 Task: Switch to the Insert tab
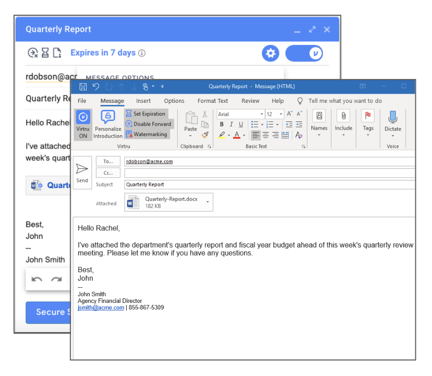pyautogui.click(x=143, y=101)
